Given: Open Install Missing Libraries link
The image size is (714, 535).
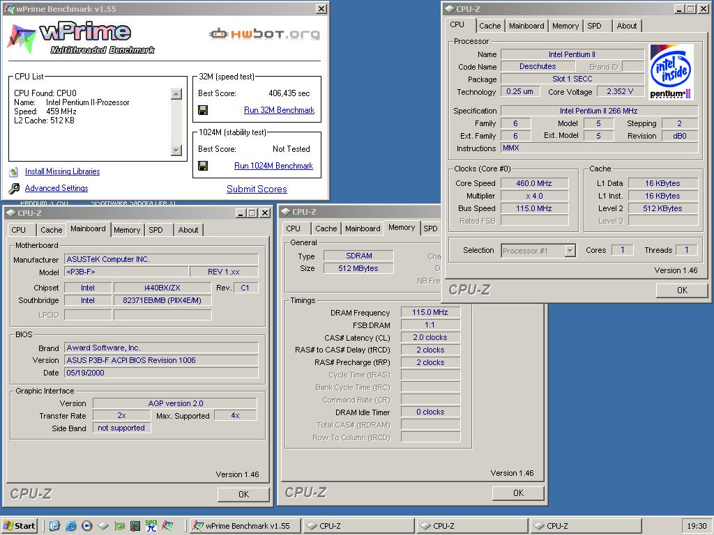Looking at the screenshot, I should [62, 171].
